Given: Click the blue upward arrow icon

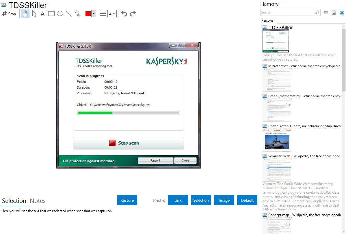Looking at the screenshot, I should point(342,12).
